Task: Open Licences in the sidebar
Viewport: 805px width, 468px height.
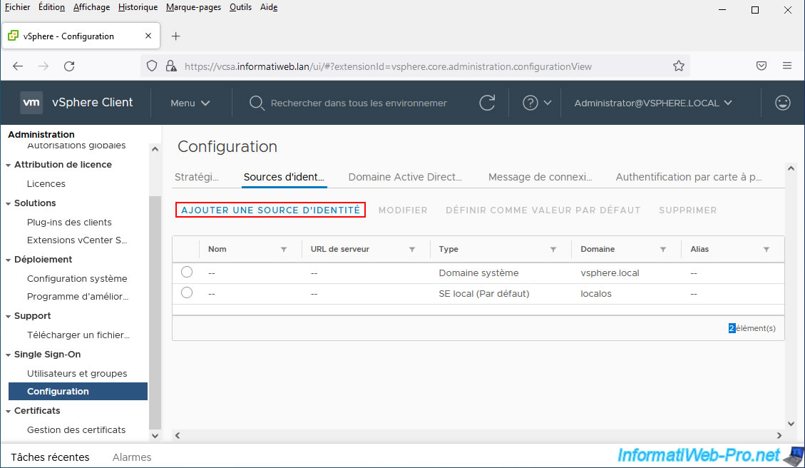Action: [46, 184]
